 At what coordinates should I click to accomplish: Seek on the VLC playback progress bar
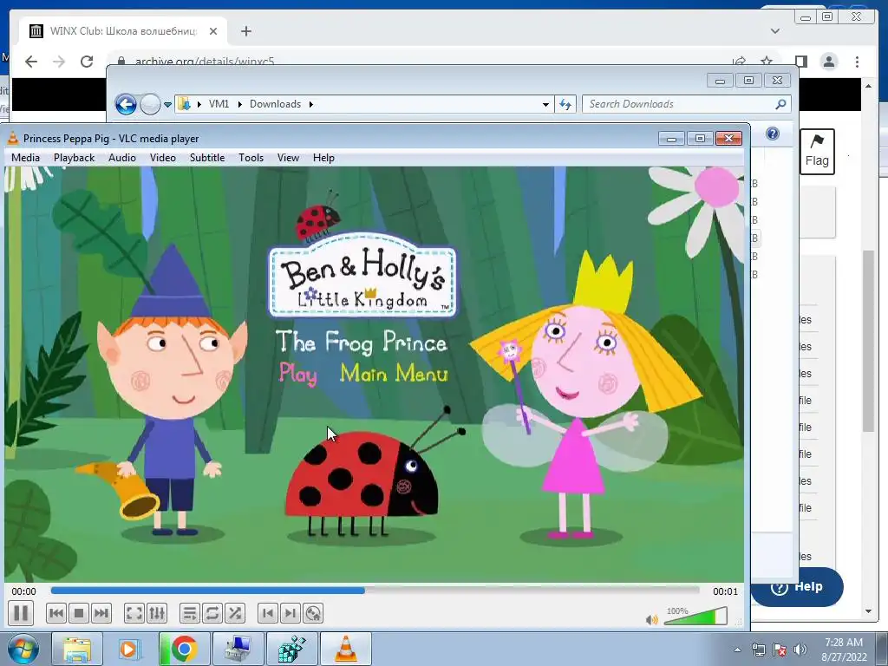375,591
